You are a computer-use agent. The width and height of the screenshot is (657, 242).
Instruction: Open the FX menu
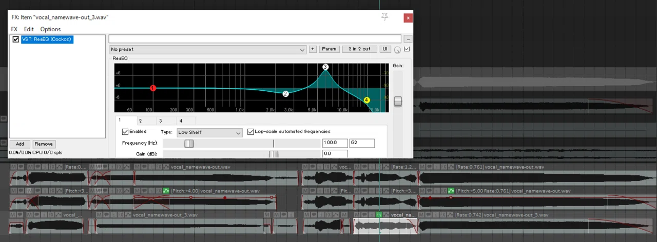tap(14, 29)
